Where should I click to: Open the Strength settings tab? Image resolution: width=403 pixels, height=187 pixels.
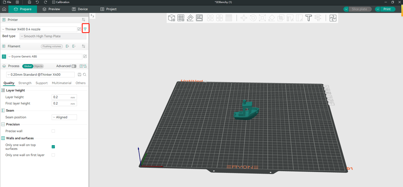(25, 83)
